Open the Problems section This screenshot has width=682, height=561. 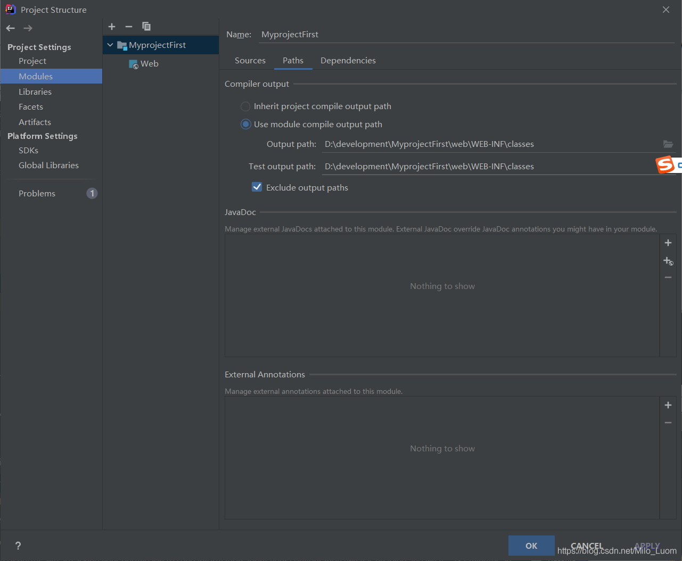click(37, 194)
